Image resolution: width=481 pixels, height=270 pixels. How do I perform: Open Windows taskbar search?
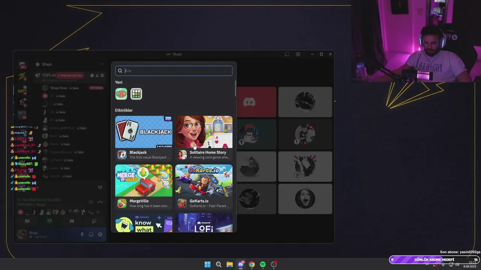[x=218, y=264]
